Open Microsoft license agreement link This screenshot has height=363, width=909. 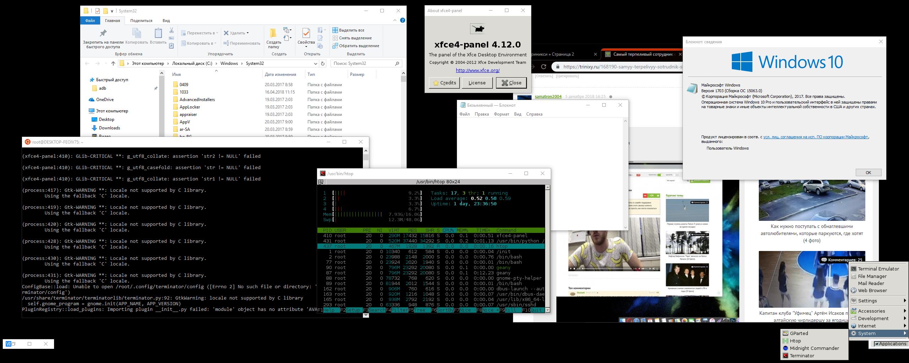[816, 137]
